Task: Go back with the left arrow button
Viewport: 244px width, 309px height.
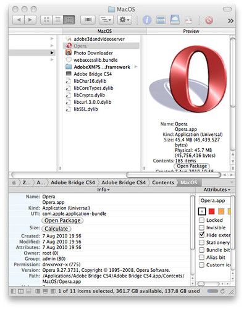Action: (x=19, y=20)
